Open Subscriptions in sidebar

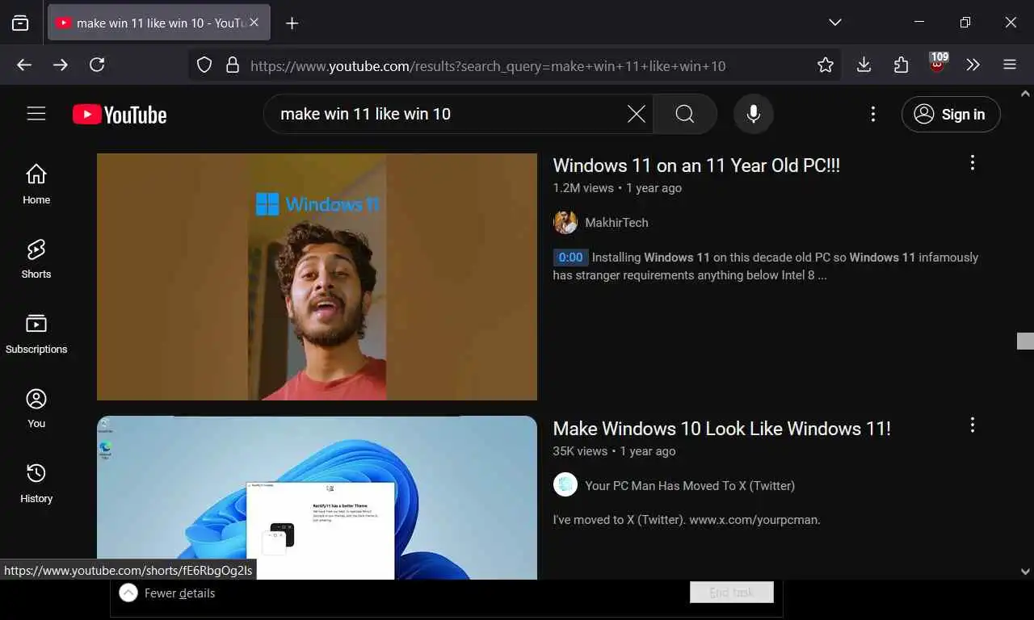tap(36, 333)
